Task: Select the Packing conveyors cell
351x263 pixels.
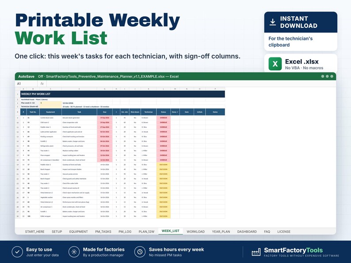Action: click(x=50, y=136)
